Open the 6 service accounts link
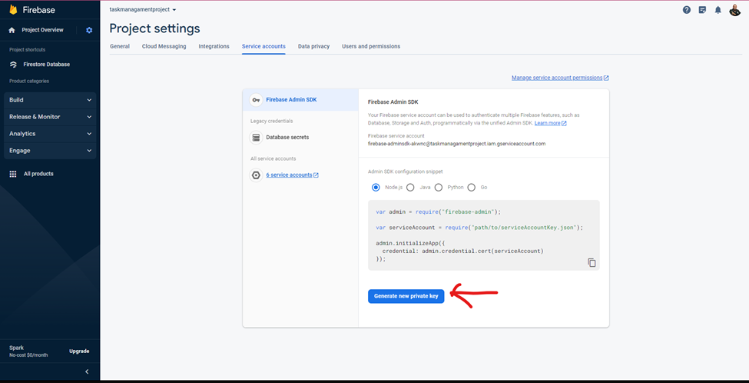749x383 pixels. 289,175
